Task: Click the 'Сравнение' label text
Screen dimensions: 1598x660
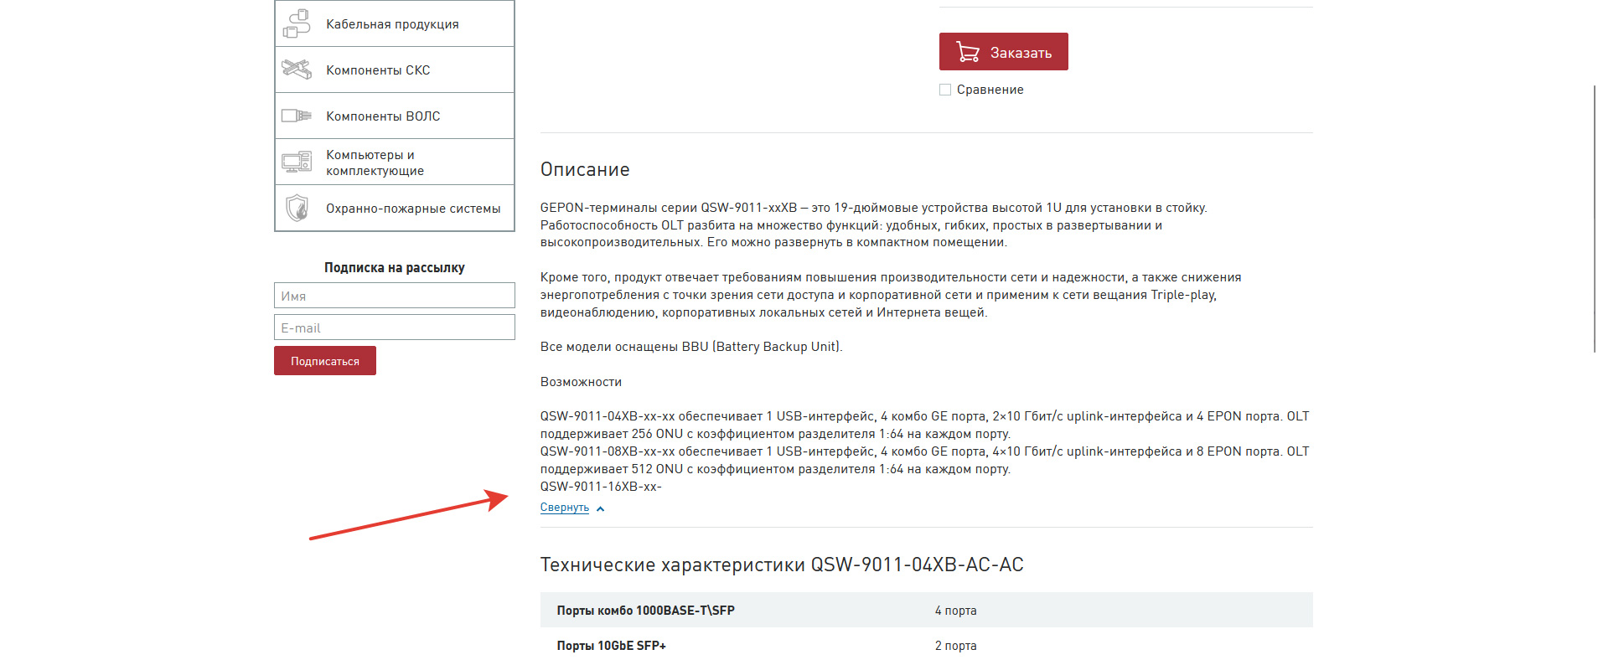Action: pyautogui.click(x=990, y=90)
